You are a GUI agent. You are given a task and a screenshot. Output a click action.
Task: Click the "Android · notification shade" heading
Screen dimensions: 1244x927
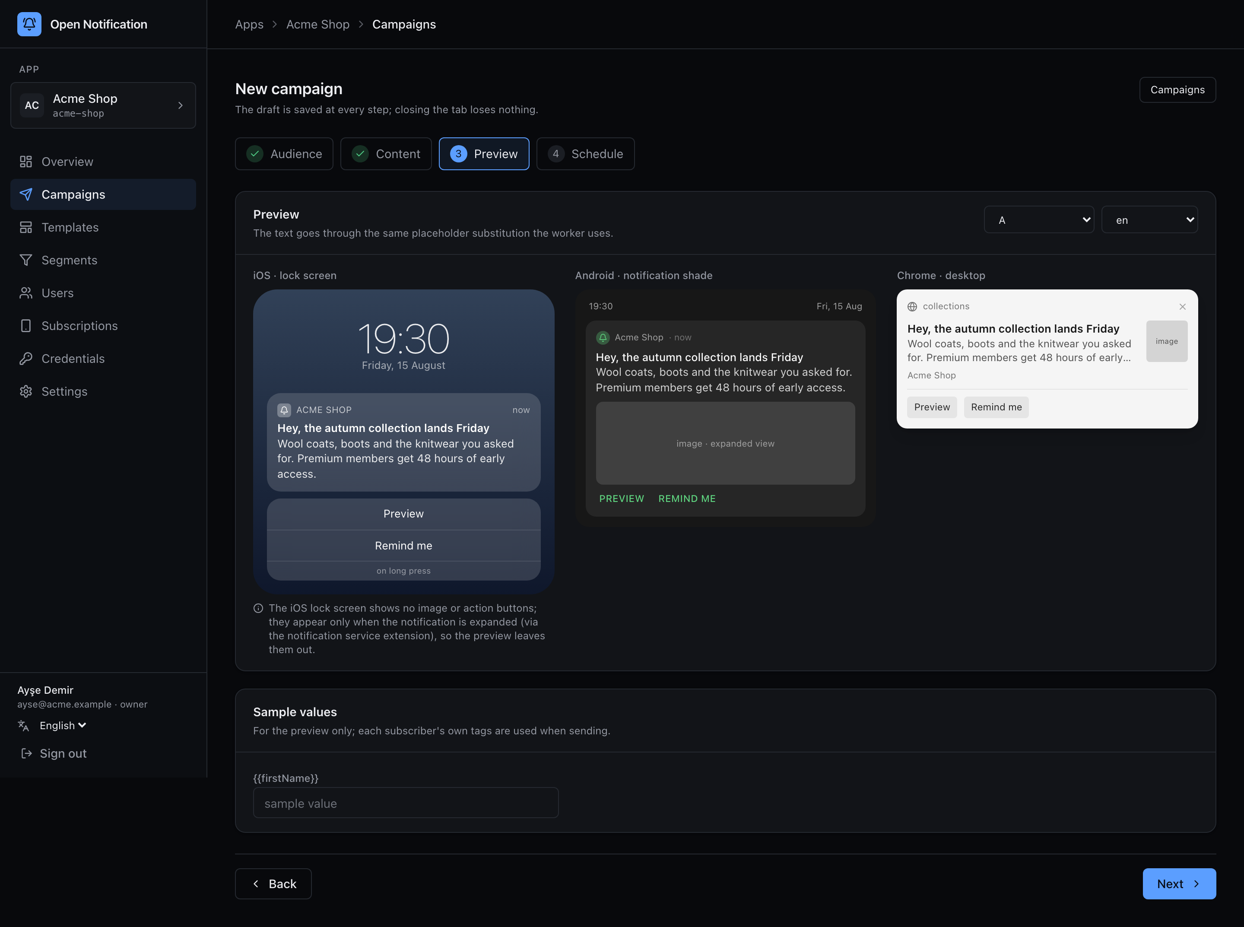tap(644, 276)
